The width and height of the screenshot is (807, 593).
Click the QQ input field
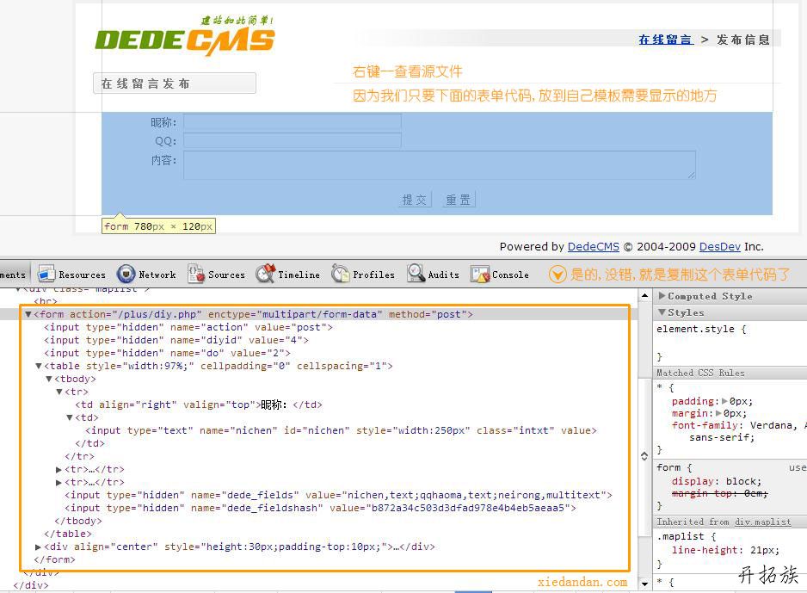293,140
